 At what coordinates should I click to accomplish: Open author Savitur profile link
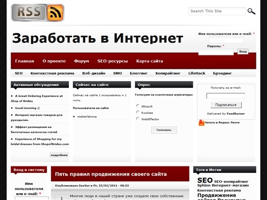point(84,186)
